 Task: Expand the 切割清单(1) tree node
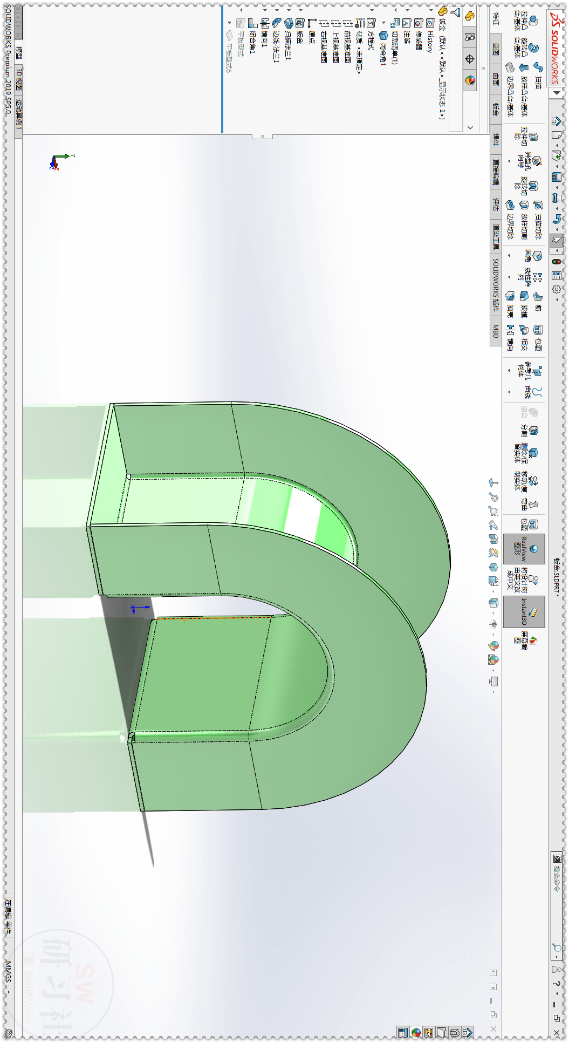[x=395, y=10]
